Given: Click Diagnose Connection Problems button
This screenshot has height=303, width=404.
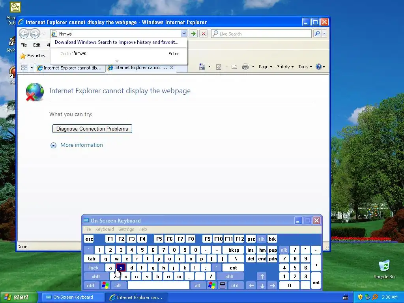Looking at the screenshot, I should (x=92, y=129).
